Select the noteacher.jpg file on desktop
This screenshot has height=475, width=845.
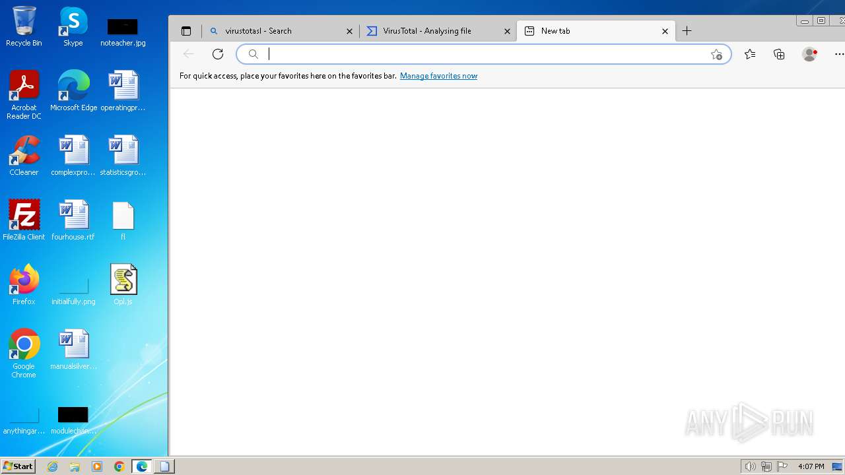[123, 32]
